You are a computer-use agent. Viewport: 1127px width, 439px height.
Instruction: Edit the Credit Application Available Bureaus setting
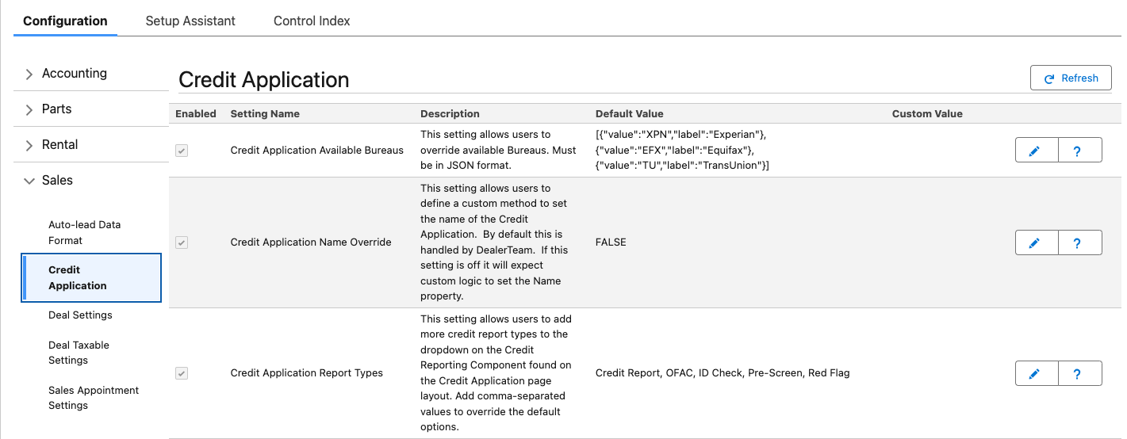click(1037, 150)
